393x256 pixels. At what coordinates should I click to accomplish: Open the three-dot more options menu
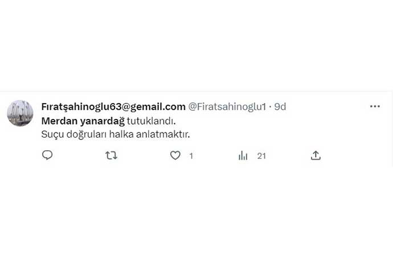click(375, 106)
